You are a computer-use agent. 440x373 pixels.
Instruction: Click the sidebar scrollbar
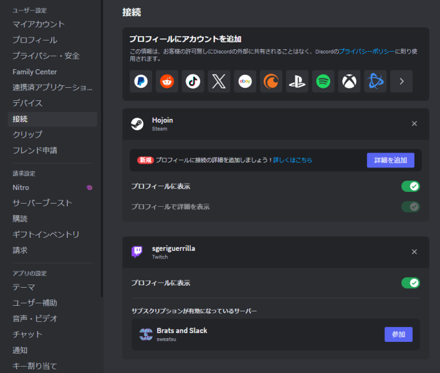[102, 149]
